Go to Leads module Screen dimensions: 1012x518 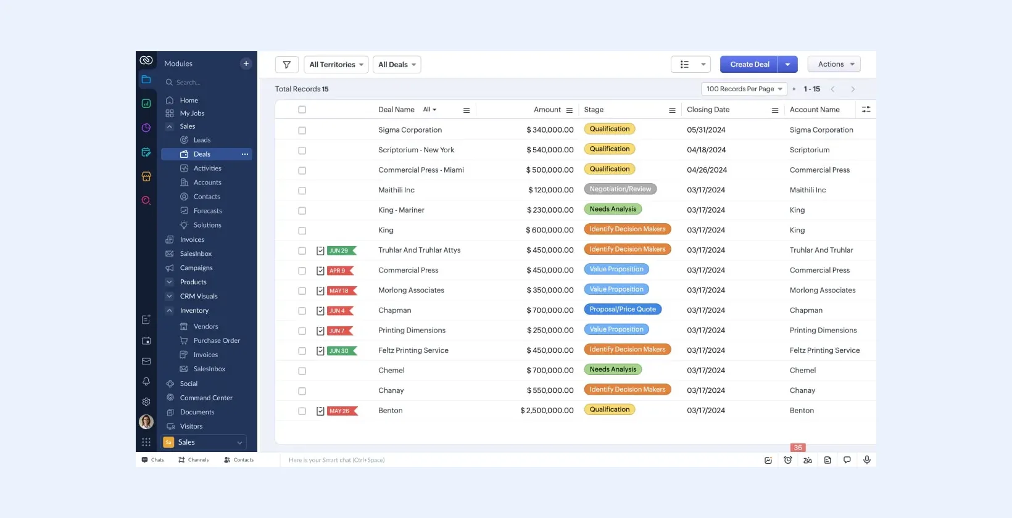pos(202,140)
